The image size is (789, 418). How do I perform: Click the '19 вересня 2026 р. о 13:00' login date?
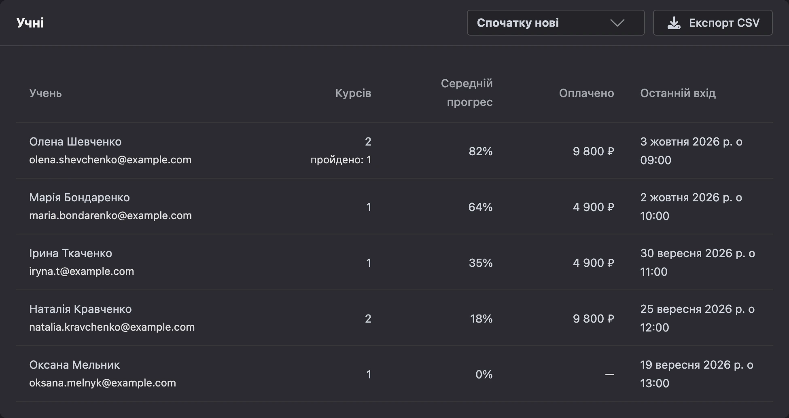[697, 374]
